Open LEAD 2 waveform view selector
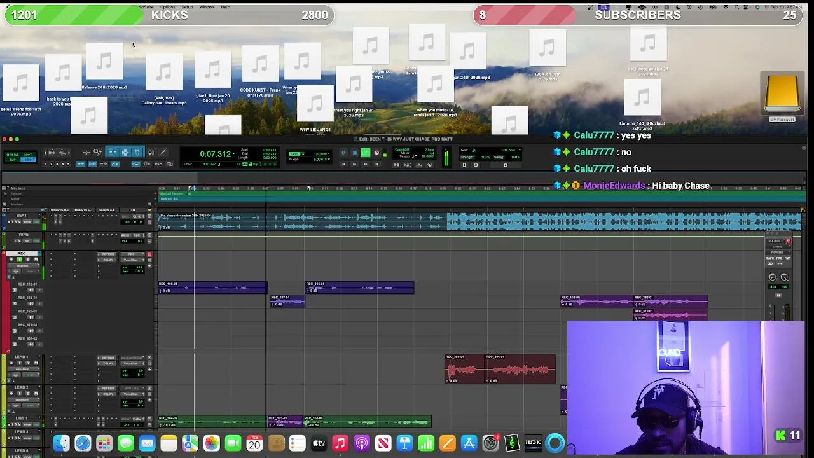Screen dimensions: 814x458 click(24, 399)
